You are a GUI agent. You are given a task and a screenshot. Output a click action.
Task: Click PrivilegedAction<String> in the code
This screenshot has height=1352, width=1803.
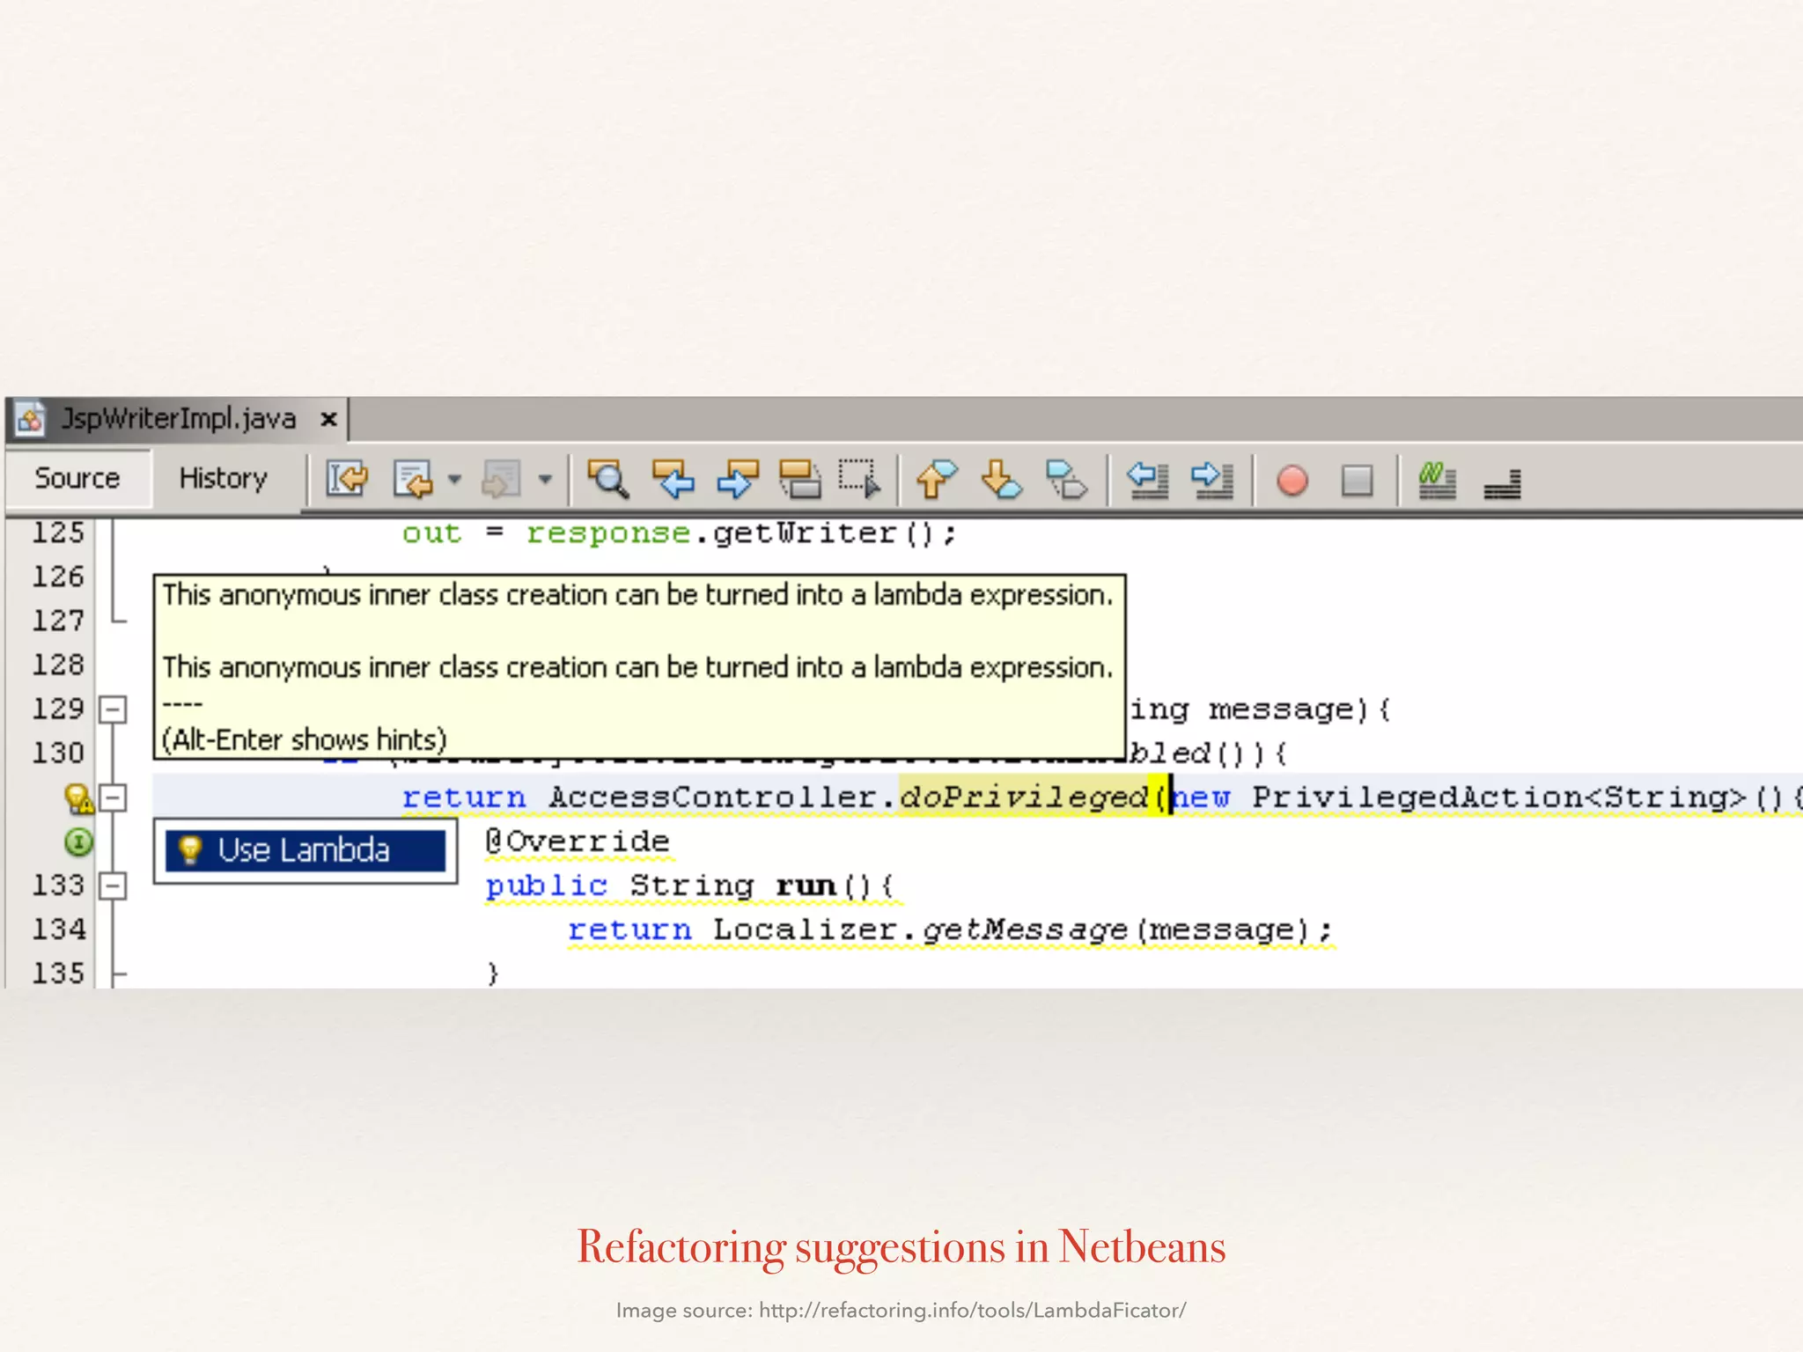click(1498, 797)
